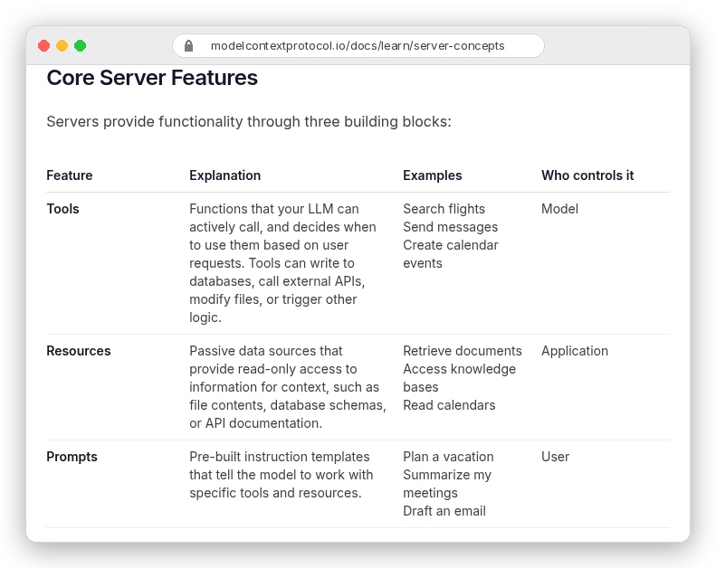This screenshot has width=716, height=568.
Task: Click the 'Create calendar events' example
Action: pyautogui.click(x=450, y=254)
